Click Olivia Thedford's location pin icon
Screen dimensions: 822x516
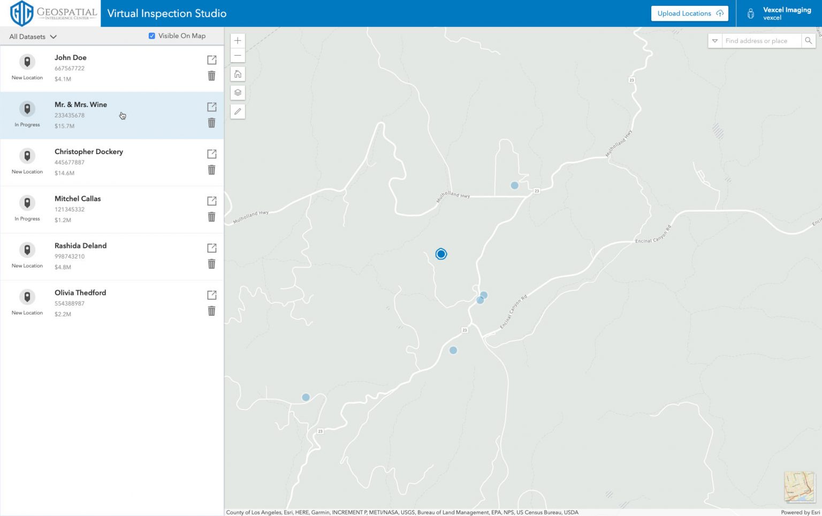pyautogui.click(x=27, y=297)
